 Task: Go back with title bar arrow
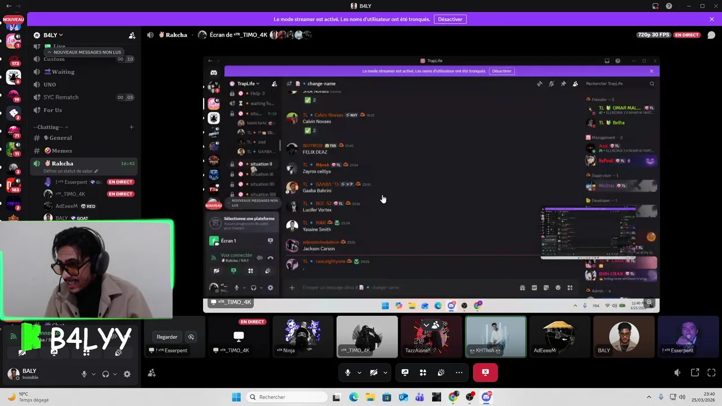click(8, 6)
